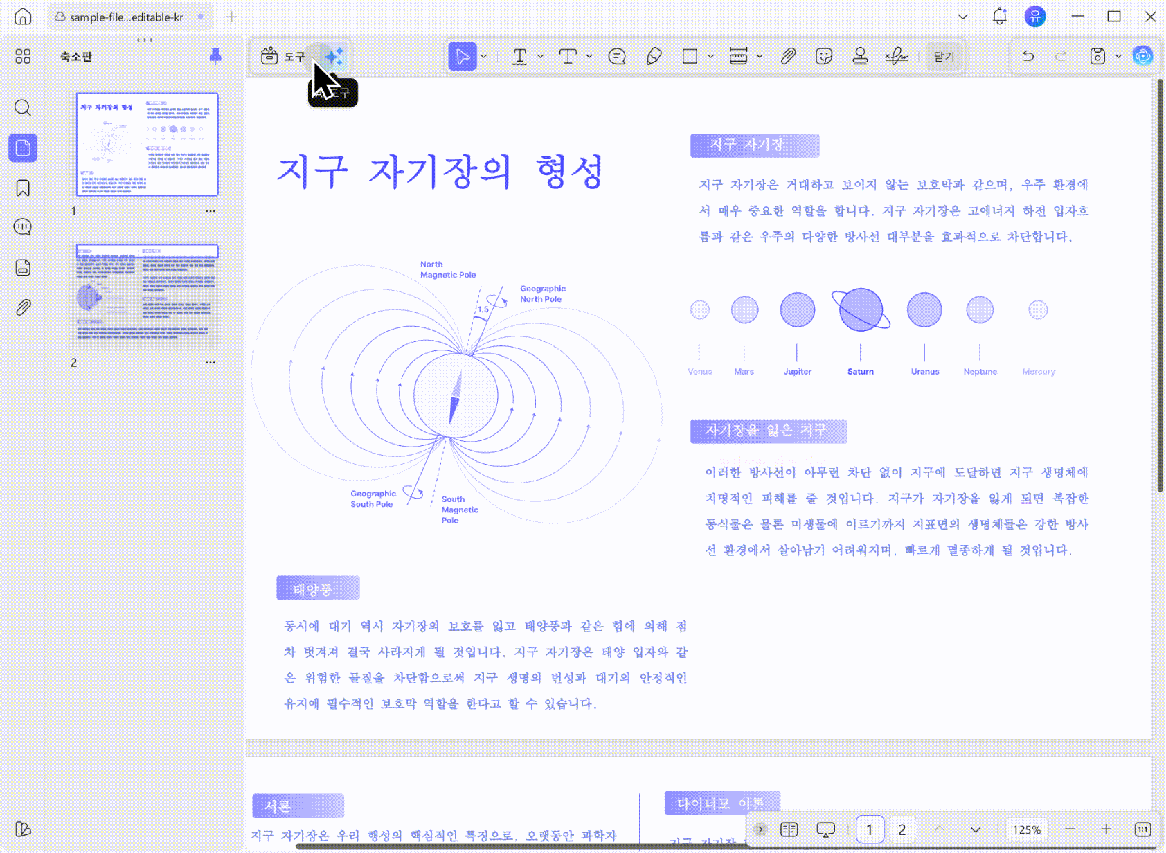The height and width of the screenshot is (853, 1166).
Task: Select the comment note tool
Action: point(617,56)
